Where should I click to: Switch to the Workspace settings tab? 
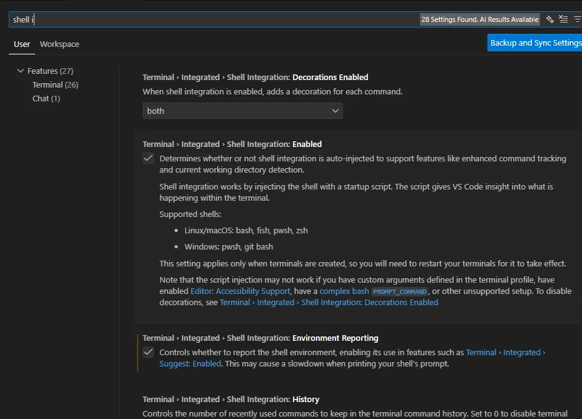point(59,44)
